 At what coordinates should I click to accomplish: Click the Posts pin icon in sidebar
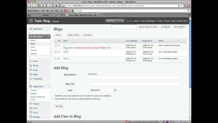(31, 61)
